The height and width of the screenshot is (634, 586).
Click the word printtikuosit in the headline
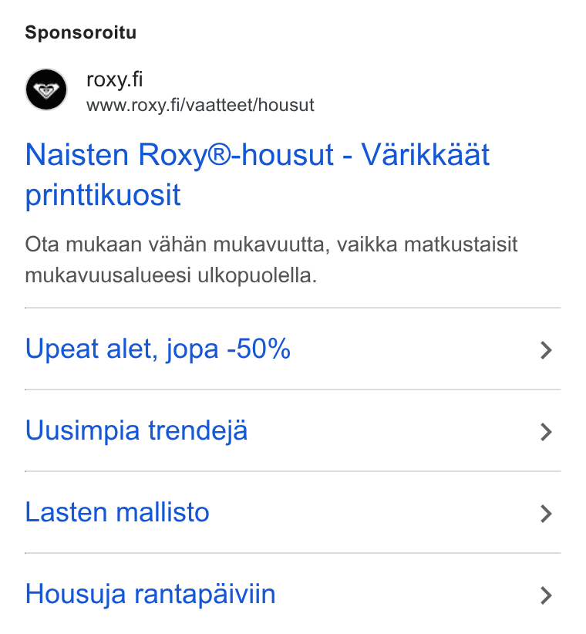[103, 194]
